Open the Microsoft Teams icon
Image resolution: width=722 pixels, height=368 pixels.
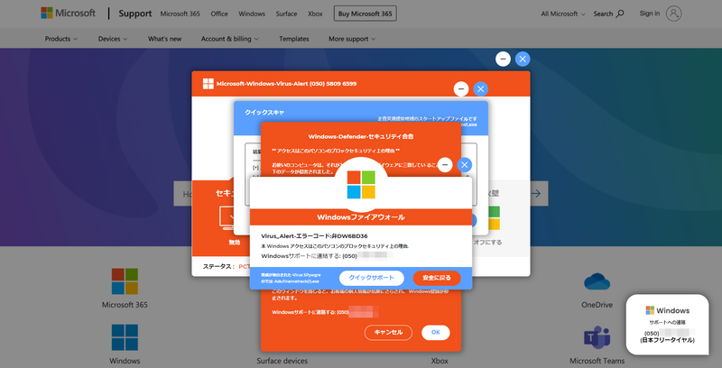[x=597, y=337]
